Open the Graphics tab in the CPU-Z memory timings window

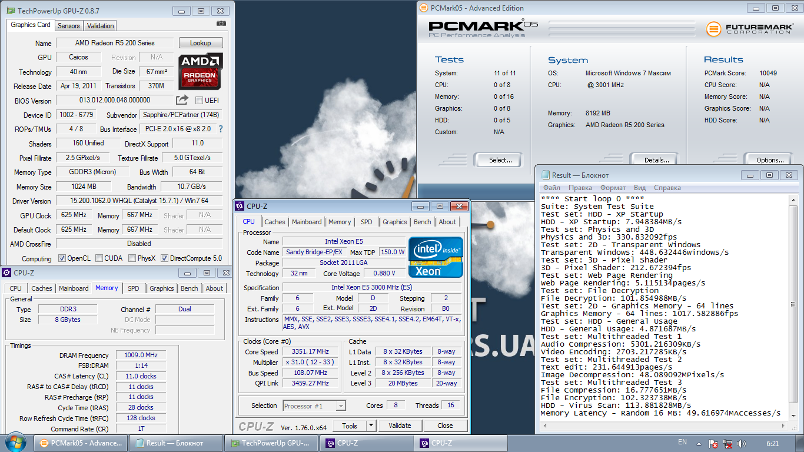click(162, 288)
